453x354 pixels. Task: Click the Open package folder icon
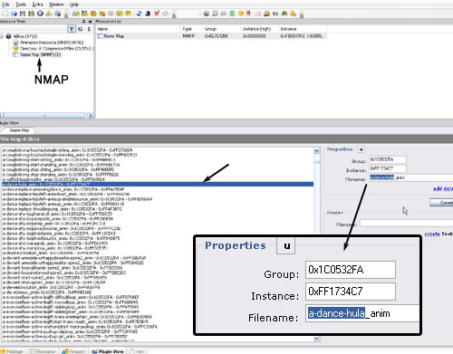pos(14,14)
